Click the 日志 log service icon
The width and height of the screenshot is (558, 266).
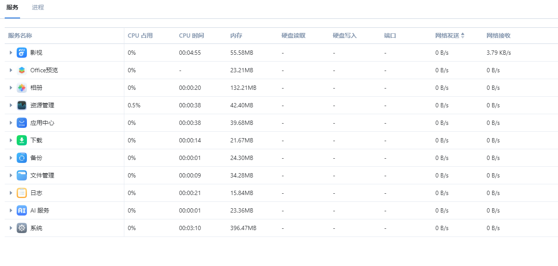[22, 193]
